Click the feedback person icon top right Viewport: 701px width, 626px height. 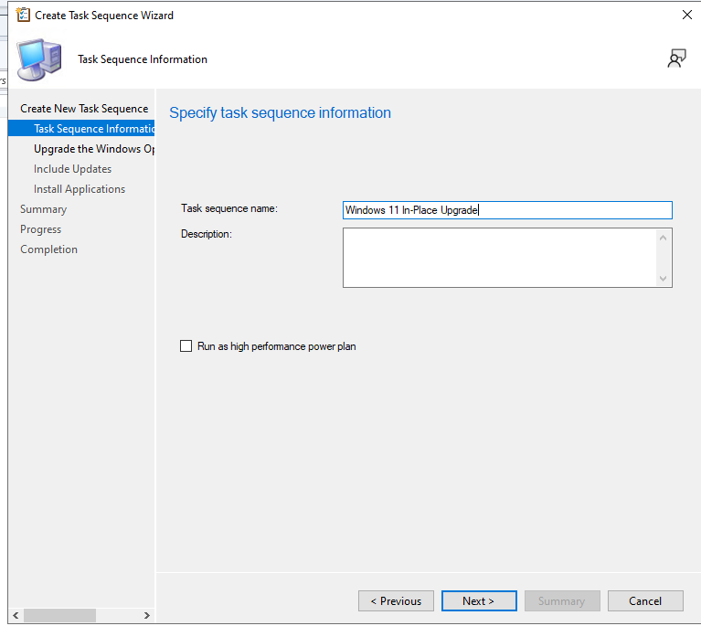pyautogui.click(x=676, y=59)
